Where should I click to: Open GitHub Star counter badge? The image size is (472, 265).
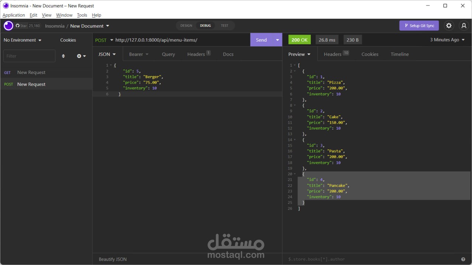tap(28, 26)
